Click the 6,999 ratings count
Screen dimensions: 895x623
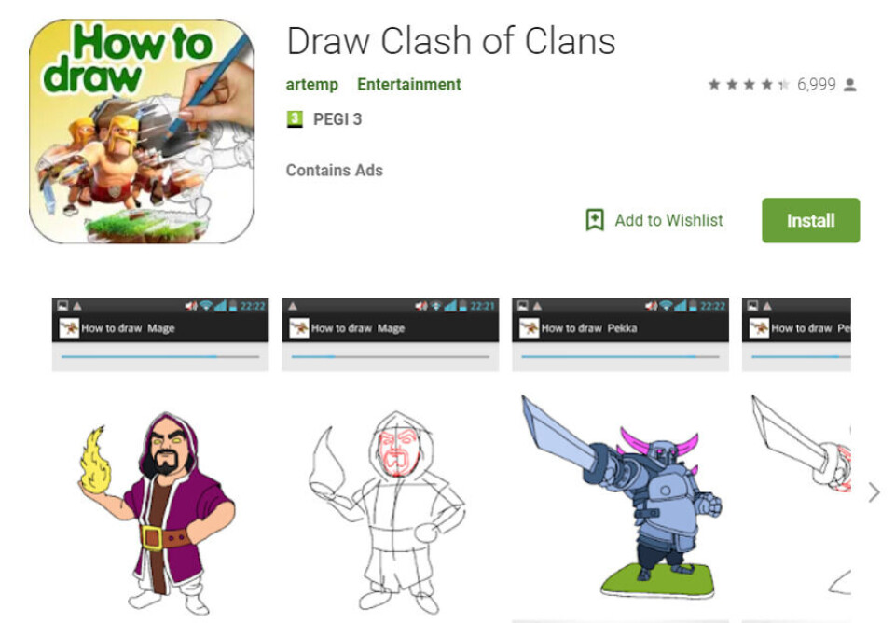click(817, 85)
